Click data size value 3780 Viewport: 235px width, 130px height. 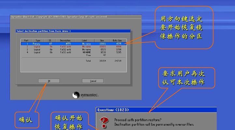(x=118, y=49)
